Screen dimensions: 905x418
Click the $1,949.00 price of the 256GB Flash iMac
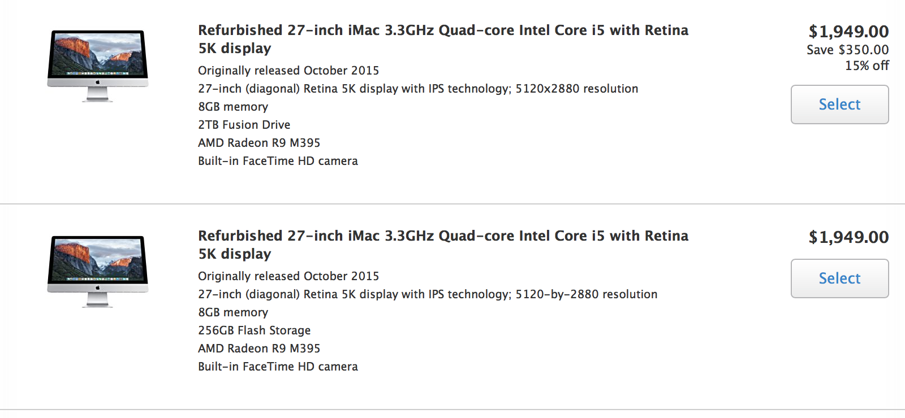point(848,237)
